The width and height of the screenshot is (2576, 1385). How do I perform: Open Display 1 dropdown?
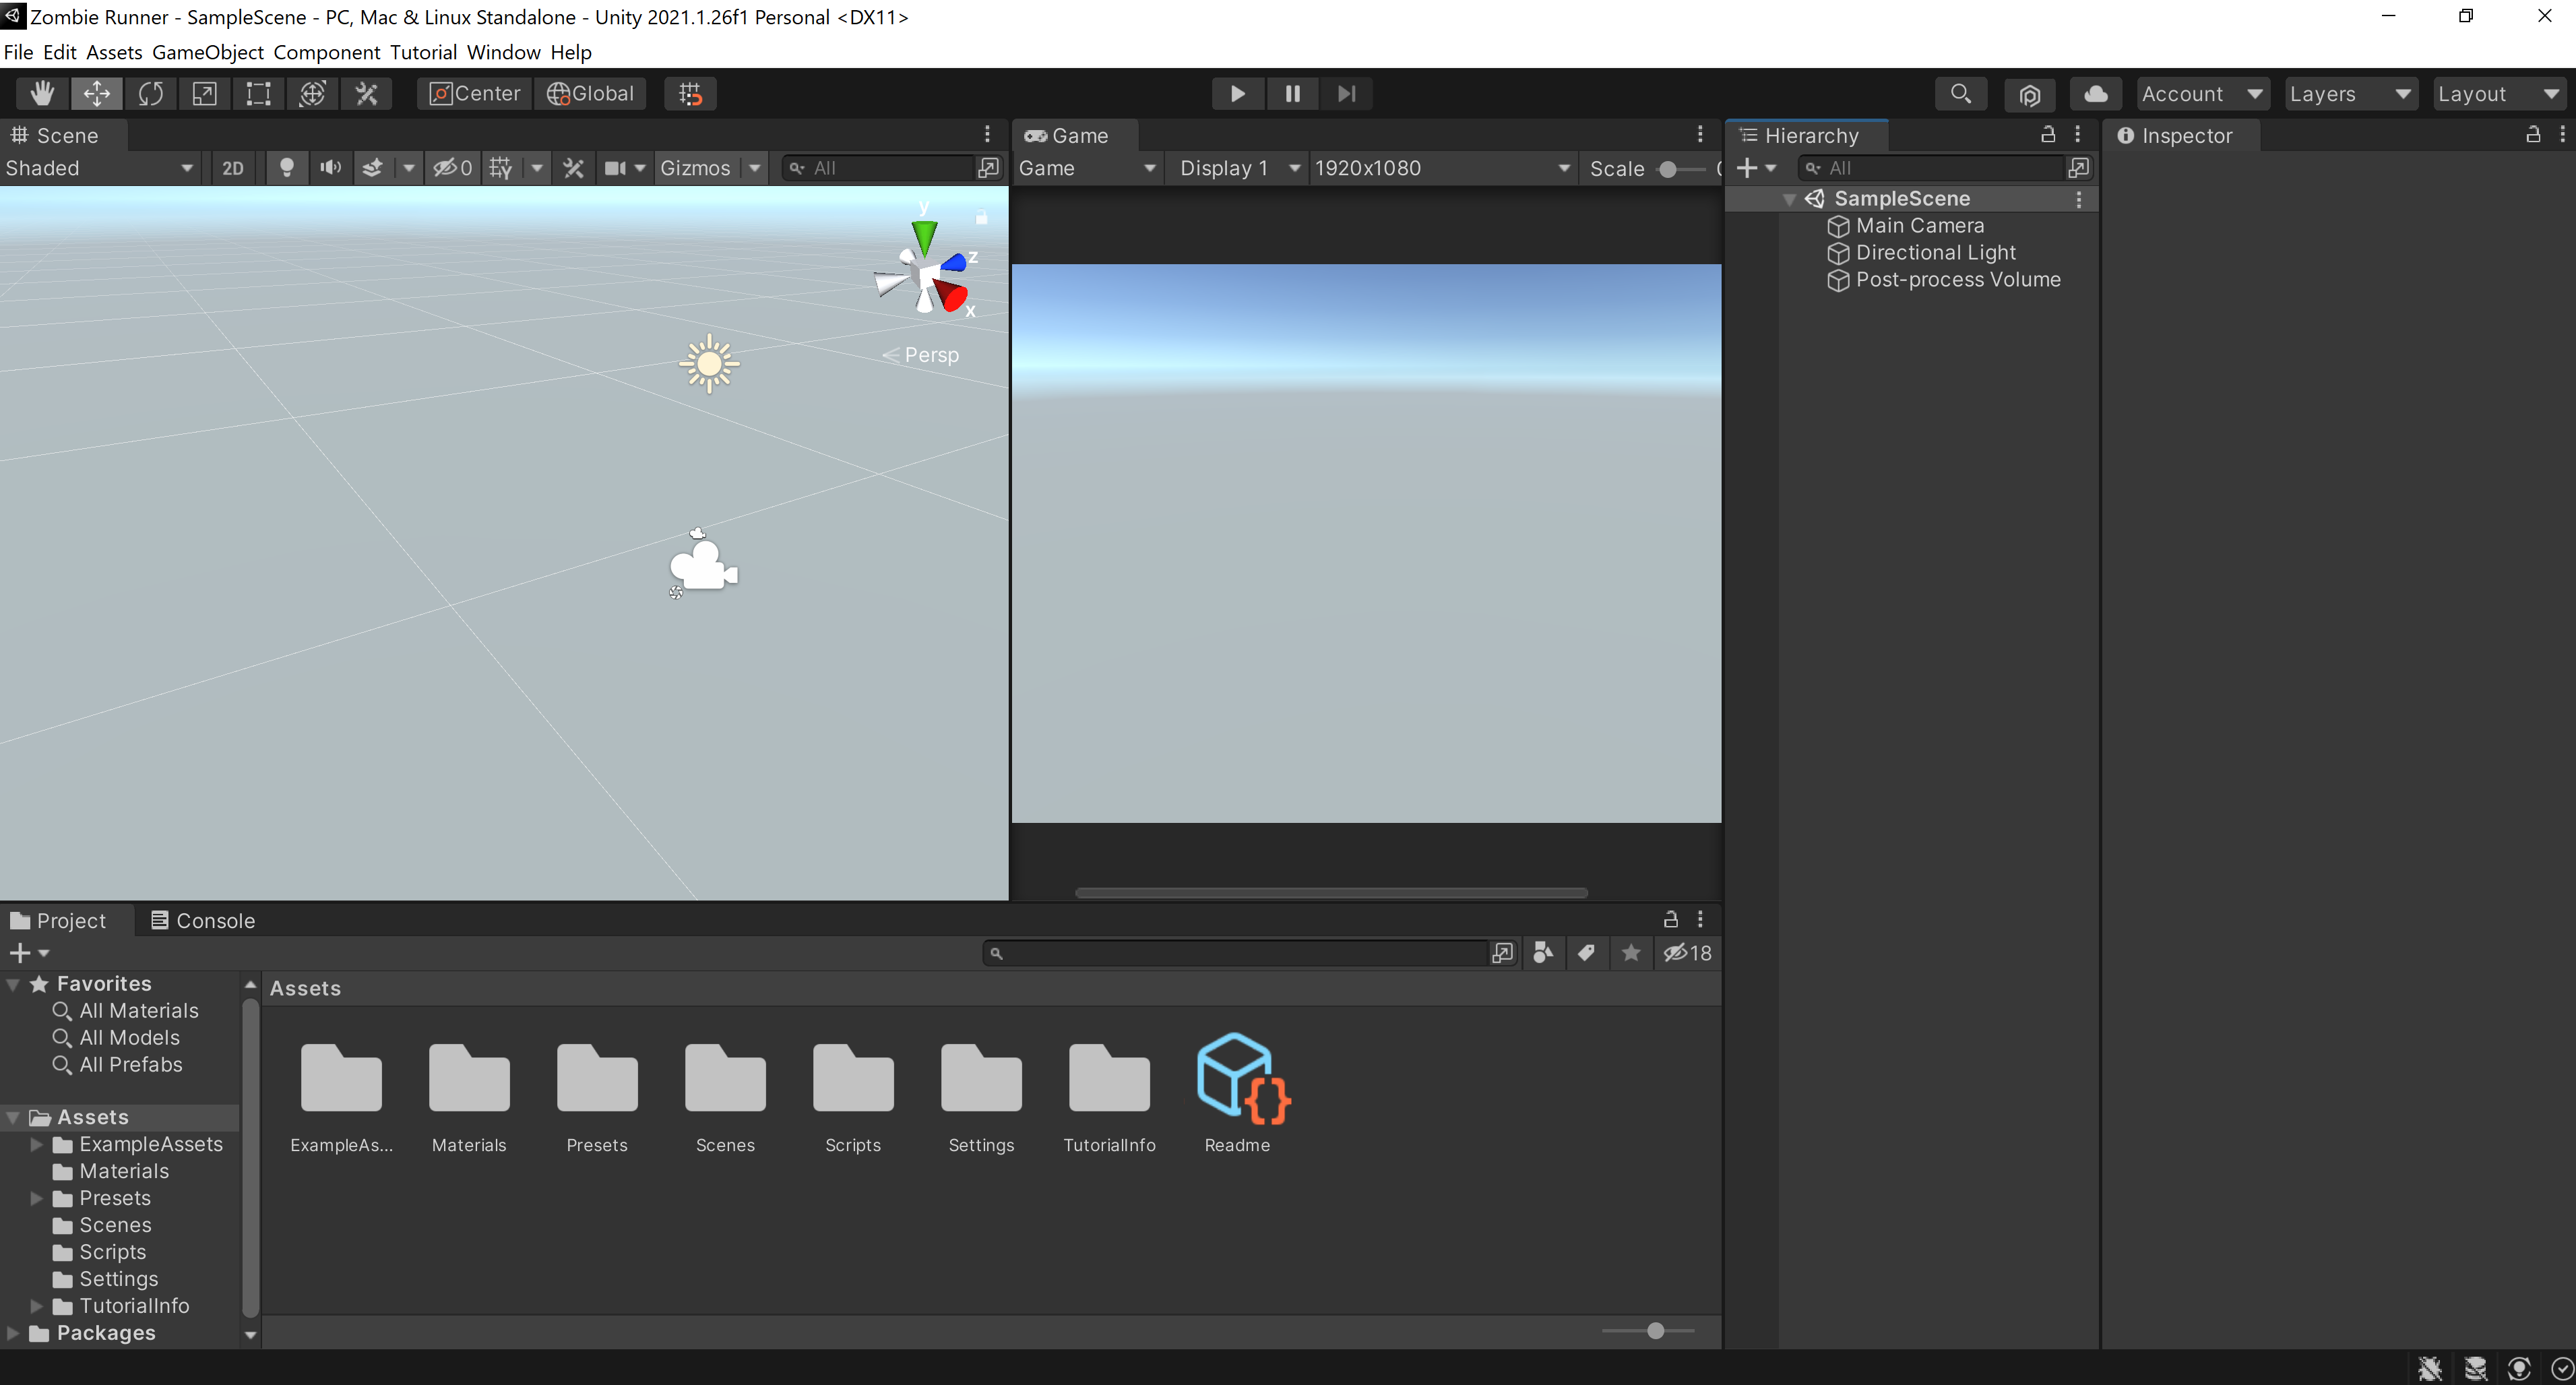(x=1240, y=168)
